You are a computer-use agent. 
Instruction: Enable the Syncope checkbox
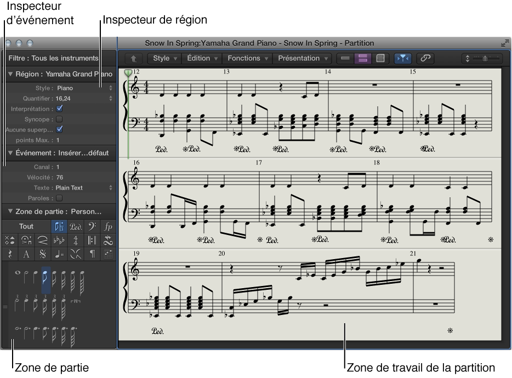click(60, 119)
